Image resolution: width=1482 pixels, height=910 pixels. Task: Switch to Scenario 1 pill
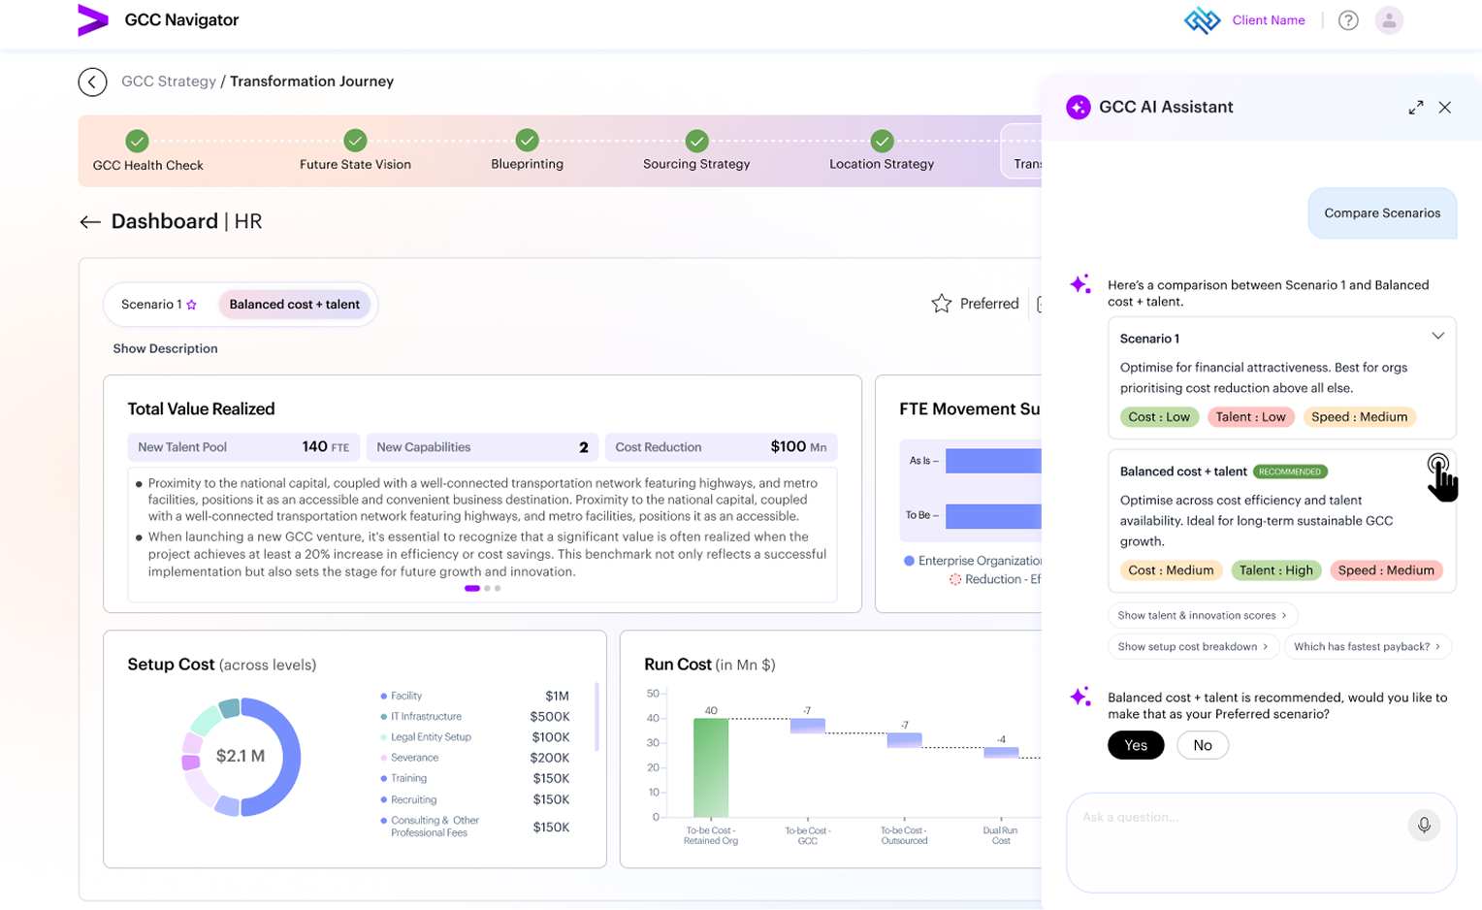coord(159,305)
